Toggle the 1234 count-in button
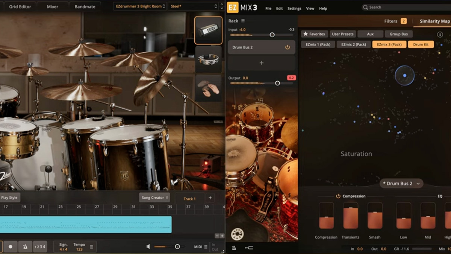 pyautogui.click(x=40, y=246)
